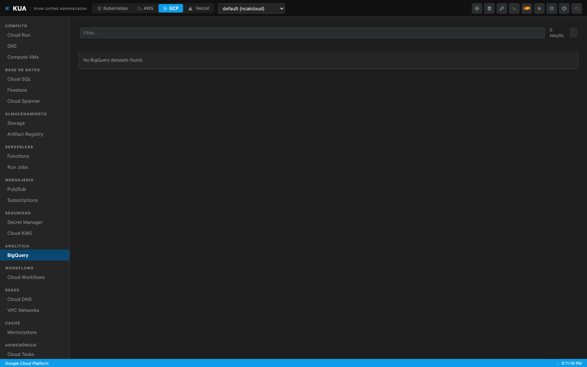The image size is (587, 367).
Task: Click the ASINCRÓNICO section header
Action: (21, 345)
